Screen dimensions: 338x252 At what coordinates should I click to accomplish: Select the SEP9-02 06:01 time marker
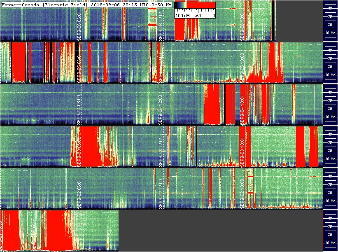[79, 194]
